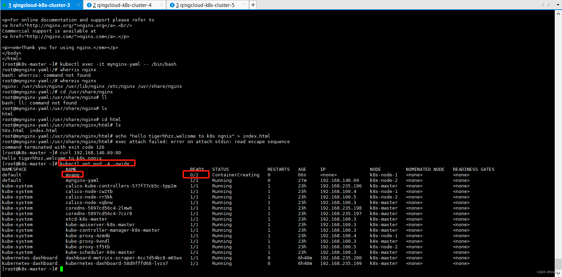The height and width of the screenshot is (277, 562).
Task: Select pod name kube-proxy-tf5tb
Action: click(88, 247)
